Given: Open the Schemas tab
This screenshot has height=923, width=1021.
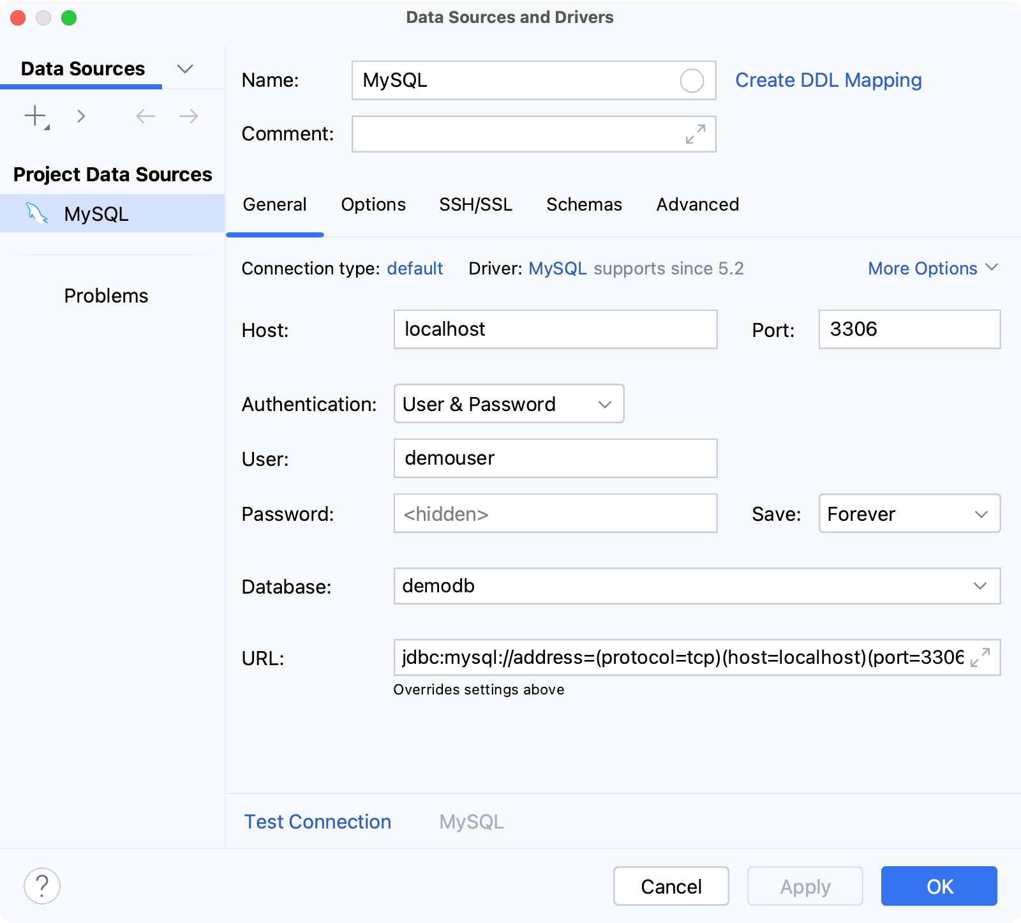Looking at the screenshot, I should pos(584,204).
